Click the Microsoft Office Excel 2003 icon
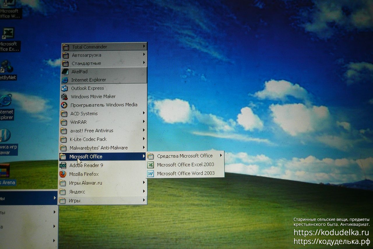 tap(150, 165)
